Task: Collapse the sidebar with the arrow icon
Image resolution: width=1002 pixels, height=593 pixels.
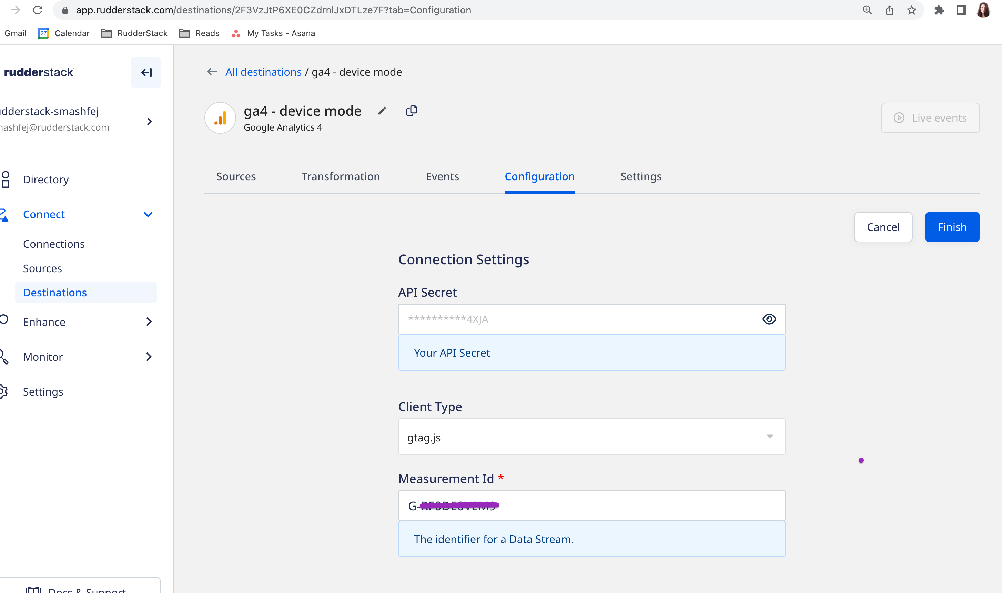Action: pos(146,72)
